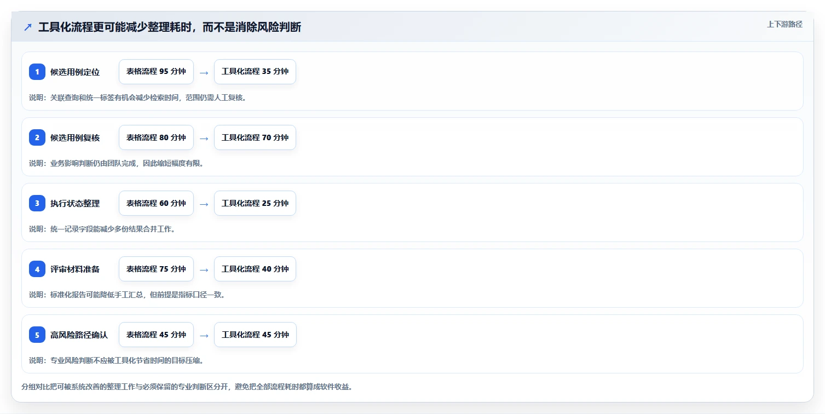The height and width of the screenshot is (414, 825).
Task: Click the note starting 统一记录字段
Action: pyautogui.click(x=102, y=229)
